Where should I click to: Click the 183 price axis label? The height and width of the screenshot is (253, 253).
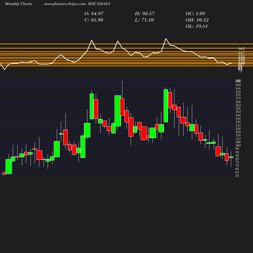[x=238, y=92]
